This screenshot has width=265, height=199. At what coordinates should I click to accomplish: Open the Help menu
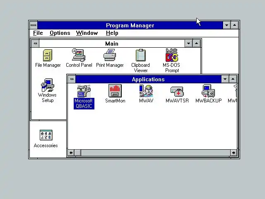112,33
